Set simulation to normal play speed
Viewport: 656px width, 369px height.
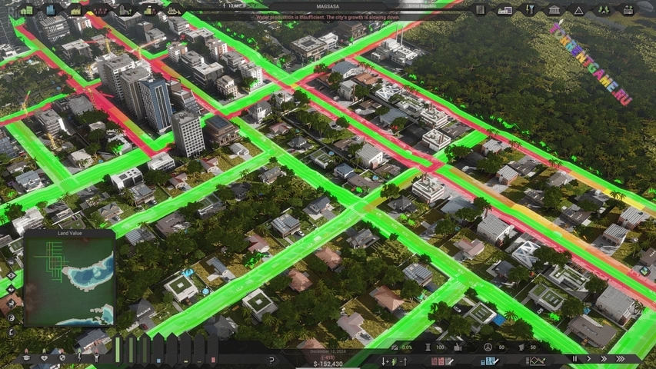[x=589, y=358]
